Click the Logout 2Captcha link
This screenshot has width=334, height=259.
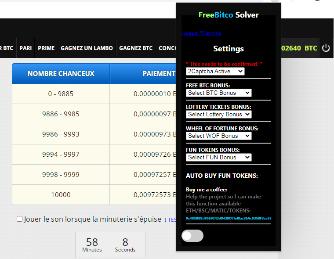(201, 33)
